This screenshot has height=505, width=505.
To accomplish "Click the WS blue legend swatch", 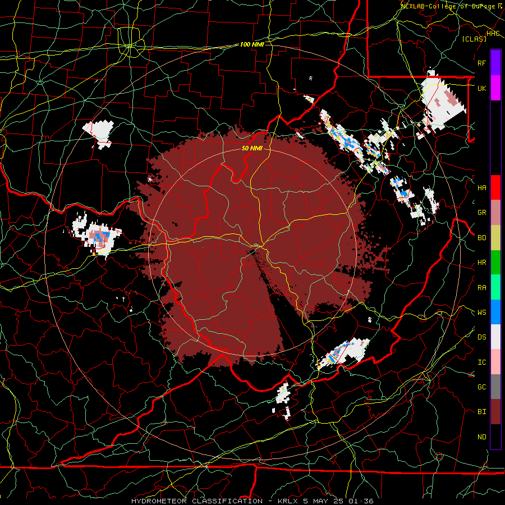I will [x=495, y=312].
